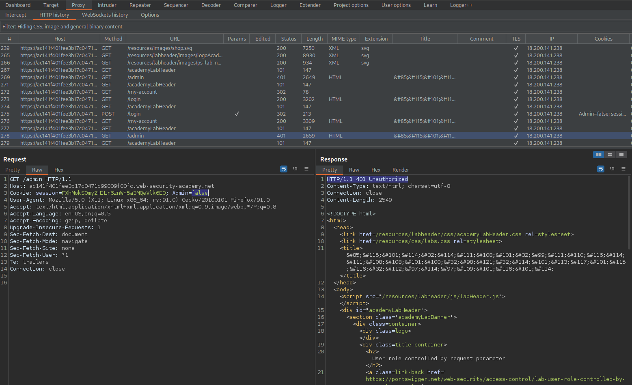Select history row 239 shop.svg request
The width and height of the screenshot is (632, 385).
[316, 48]
